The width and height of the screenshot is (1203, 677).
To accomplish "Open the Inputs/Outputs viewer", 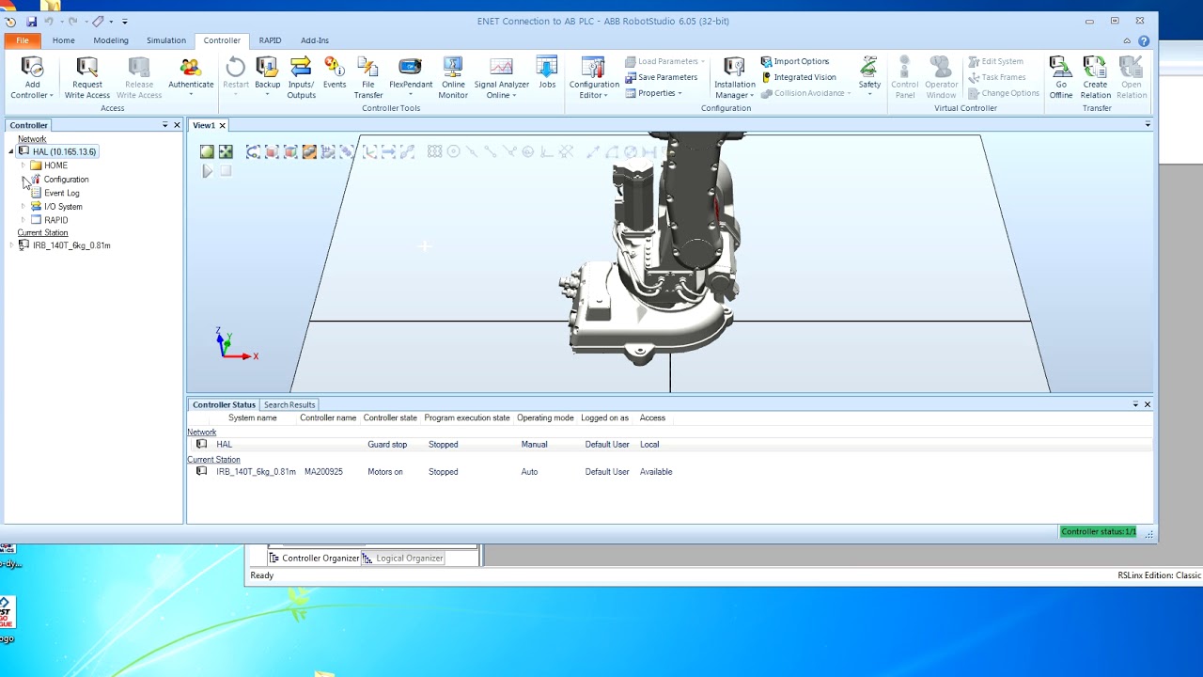I will point(301,78).
